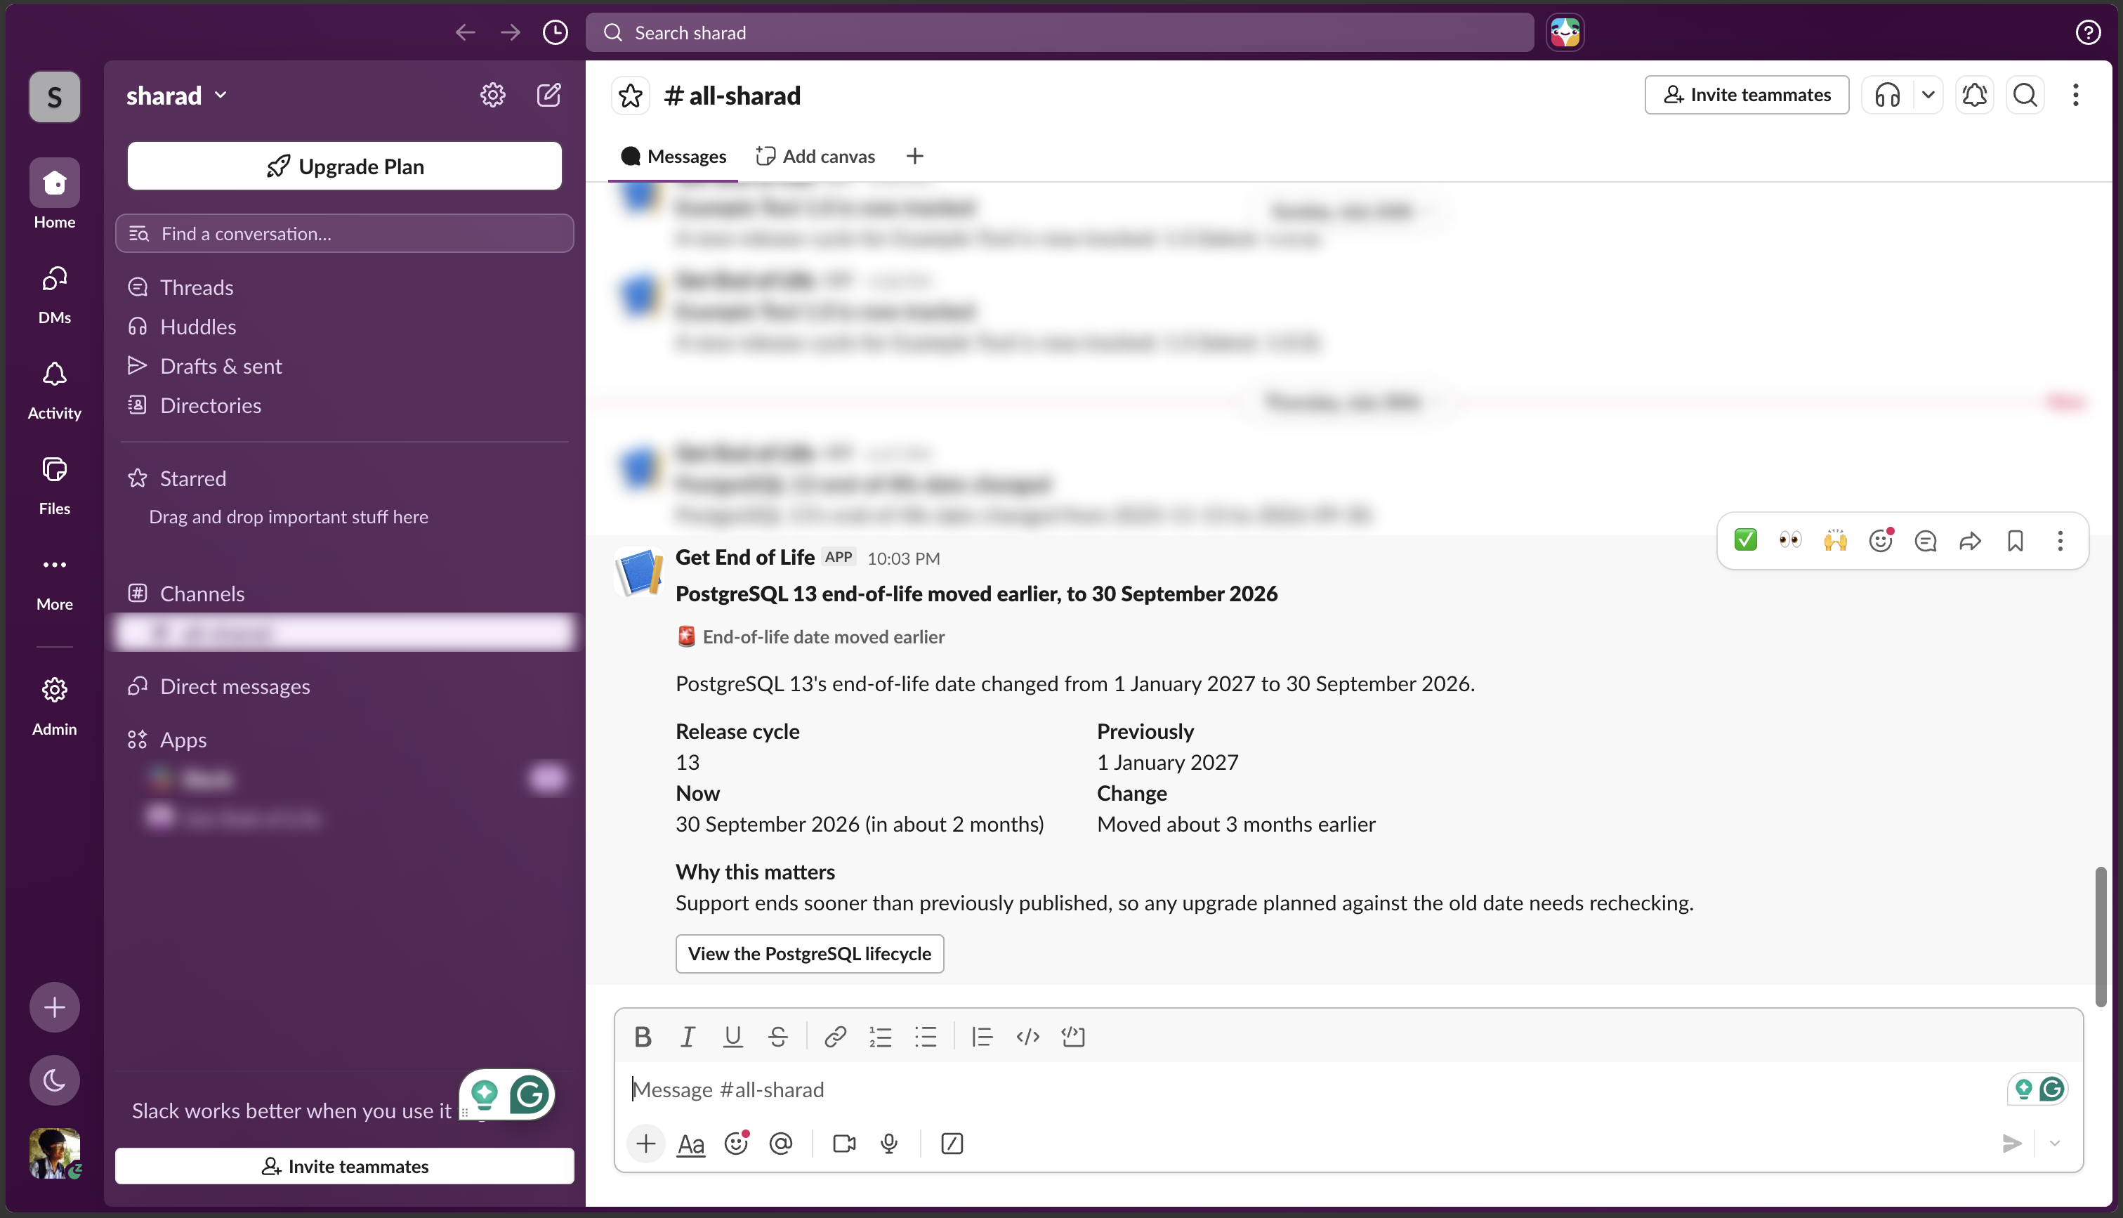Toggle strikethrough formatting

click(777, 1037)
